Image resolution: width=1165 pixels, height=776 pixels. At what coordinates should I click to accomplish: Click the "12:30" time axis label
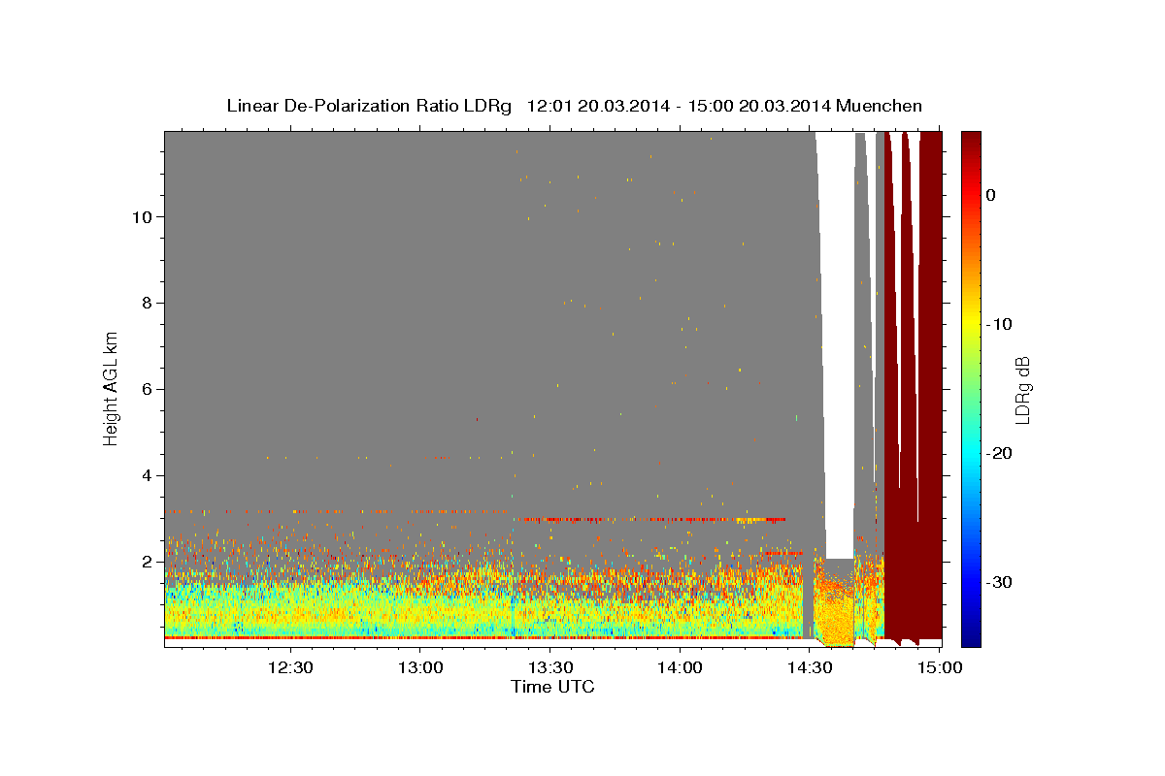point(290,667)
